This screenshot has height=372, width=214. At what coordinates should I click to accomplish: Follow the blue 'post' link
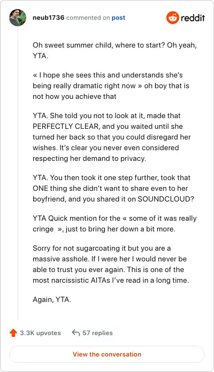tap(118, 18)
